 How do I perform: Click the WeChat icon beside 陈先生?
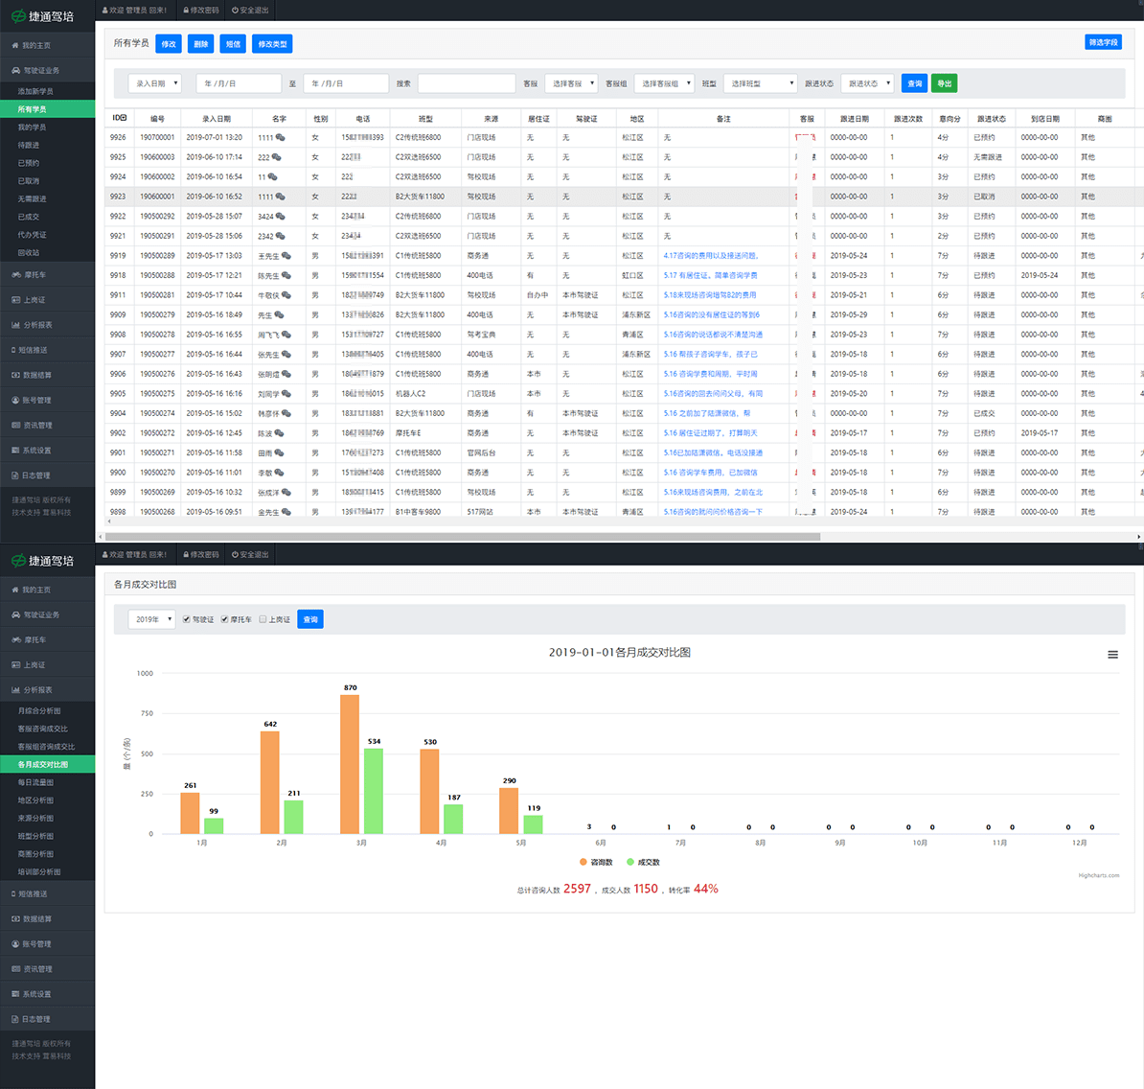286,276
